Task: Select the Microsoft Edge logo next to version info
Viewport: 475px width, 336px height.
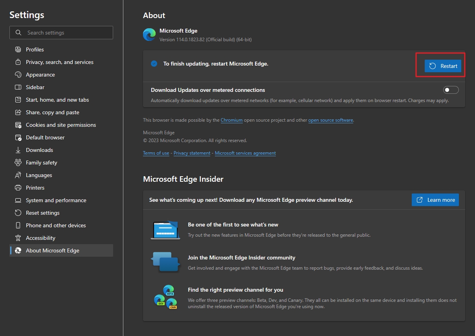Action: [149, 35]
